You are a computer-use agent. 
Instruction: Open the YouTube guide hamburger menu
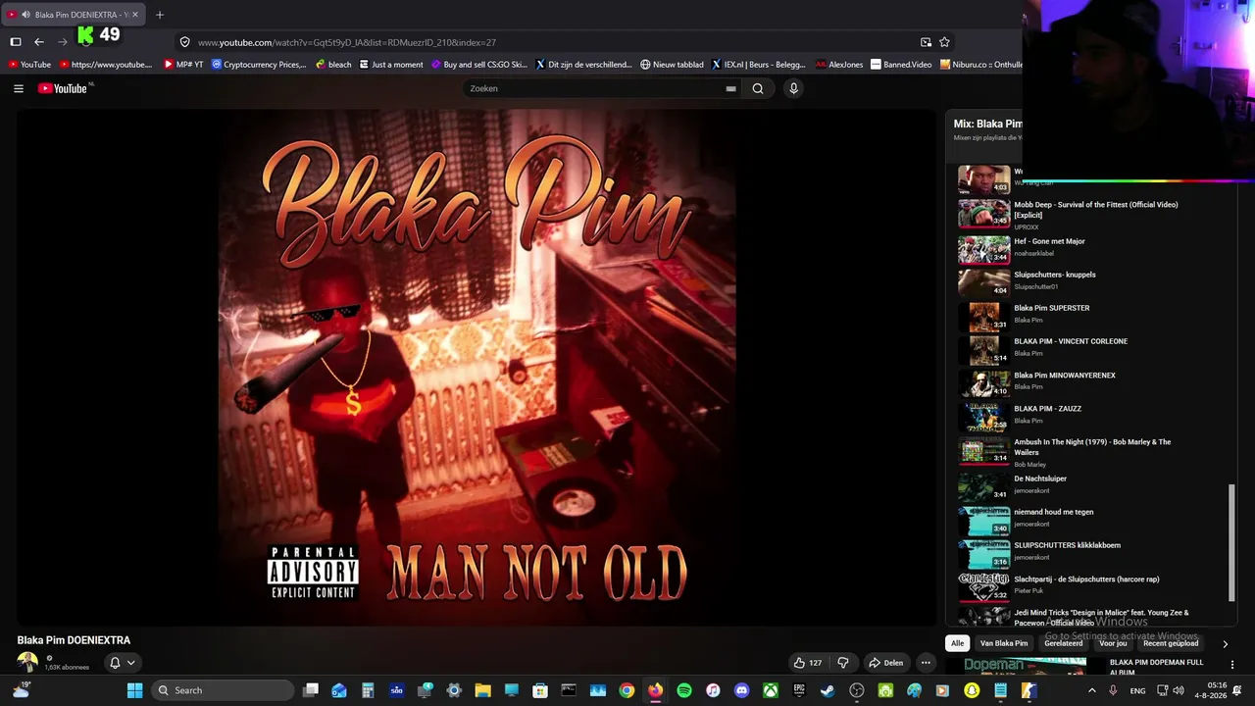(19, 88)
